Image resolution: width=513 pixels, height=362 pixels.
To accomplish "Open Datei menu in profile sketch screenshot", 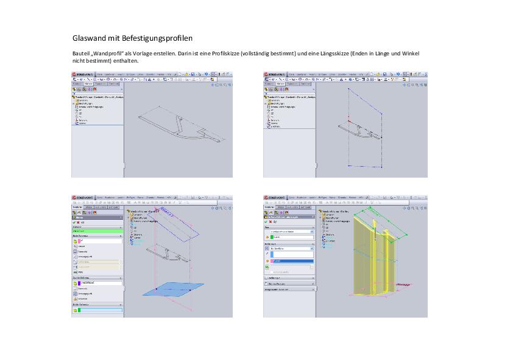I will click(x=100, y=74).
